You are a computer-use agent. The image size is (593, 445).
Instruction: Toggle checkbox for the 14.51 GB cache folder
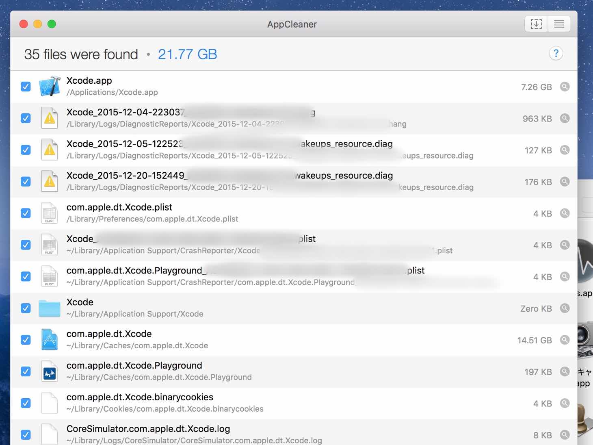26,340
